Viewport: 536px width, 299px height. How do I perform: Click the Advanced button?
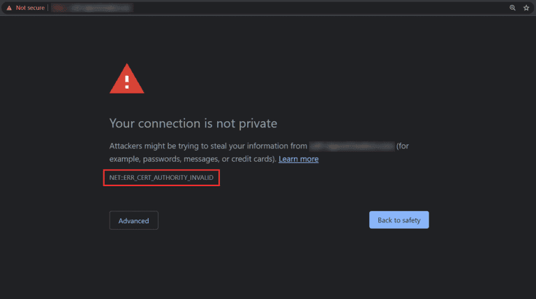click(x=134, y=220)
